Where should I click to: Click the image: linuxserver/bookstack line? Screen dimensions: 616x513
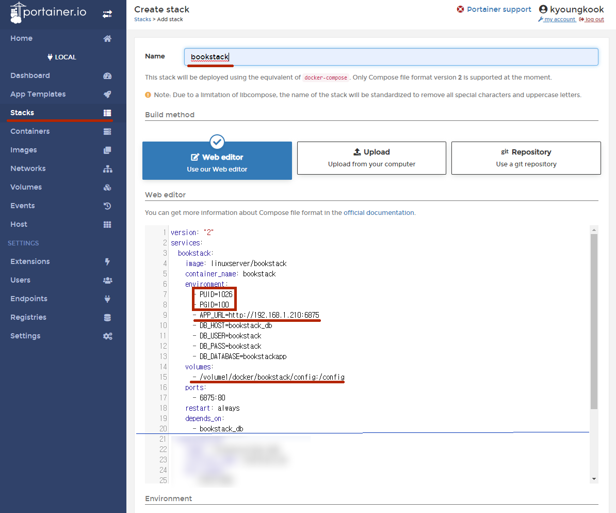[236, 263]
